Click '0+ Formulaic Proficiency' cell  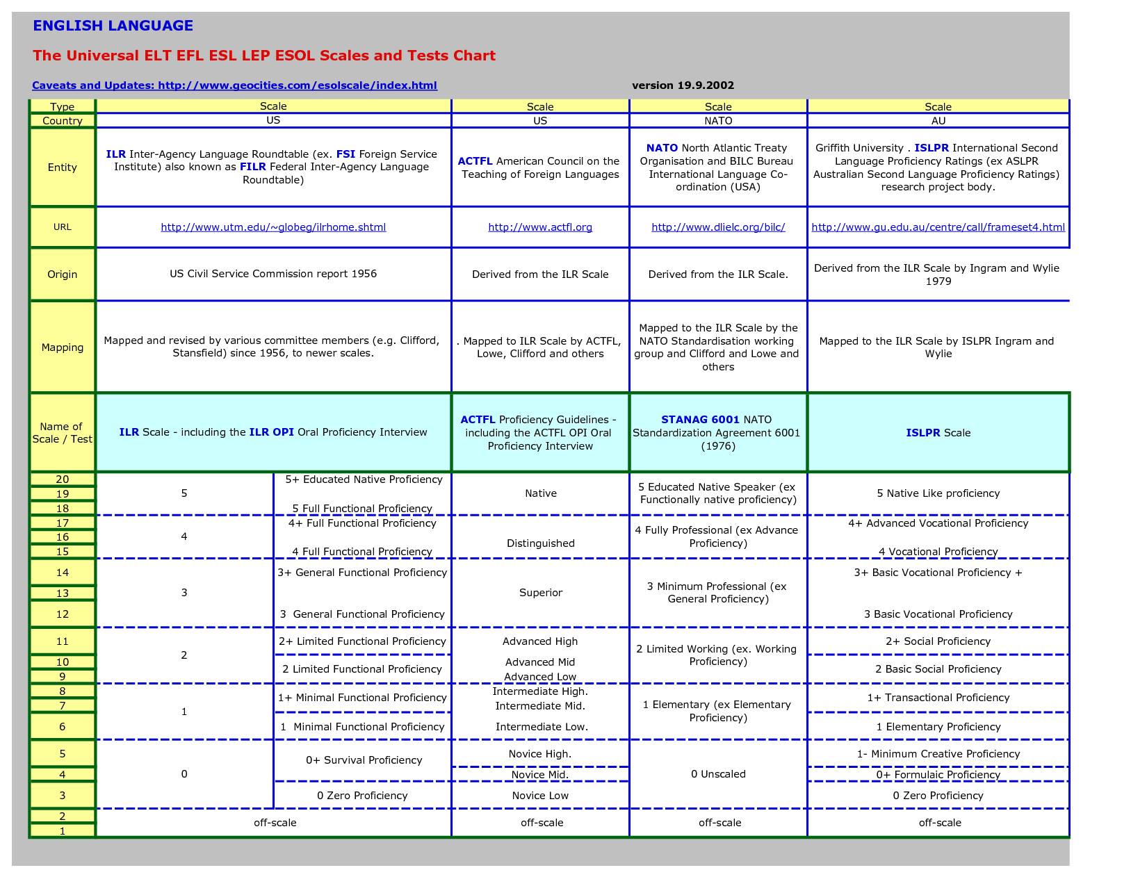coord(938,775)
